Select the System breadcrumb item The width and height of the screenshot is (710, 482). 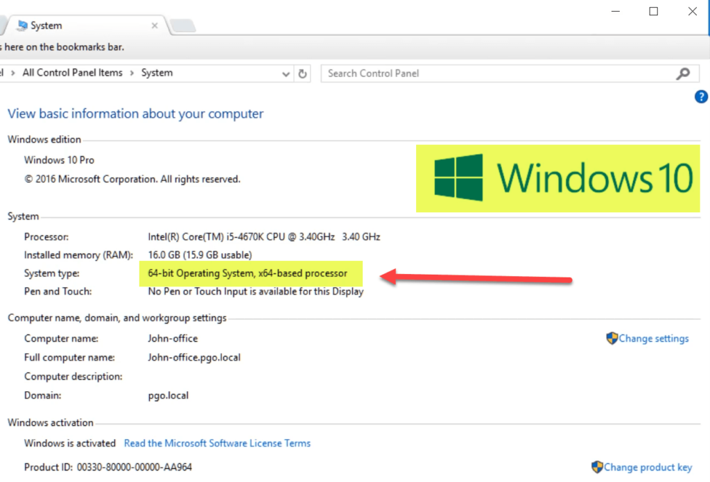coord(157,73)
